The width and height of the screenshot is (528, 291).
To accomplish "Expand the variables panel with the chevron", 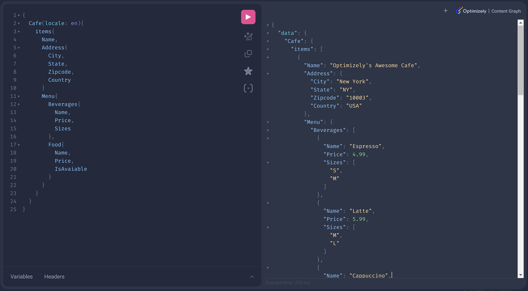I will [x=252, y=277].
